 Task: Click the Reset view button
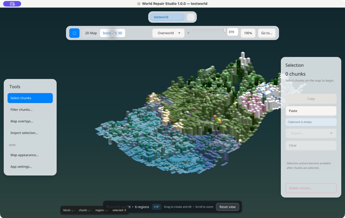click(x=227, y=207)
